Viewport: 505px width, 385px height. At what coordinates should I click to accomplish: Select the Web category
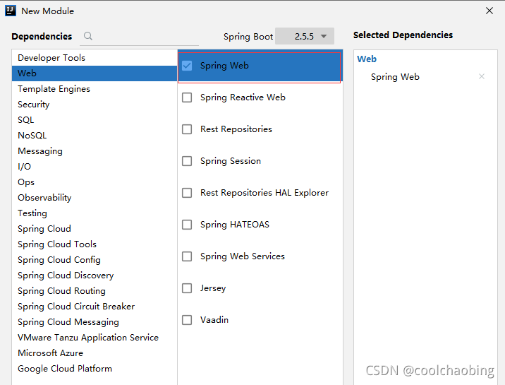coord(95,73)
